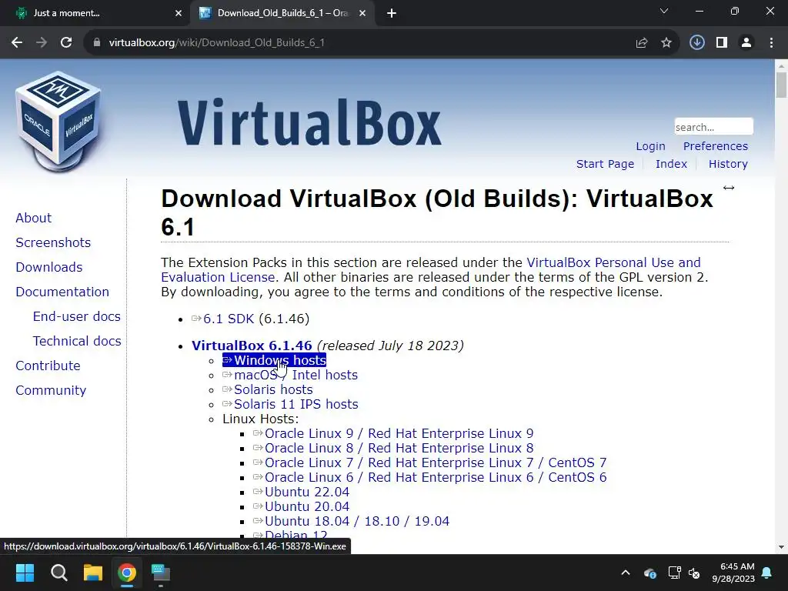Open Documentation in the sidebar

coord(62,292)
